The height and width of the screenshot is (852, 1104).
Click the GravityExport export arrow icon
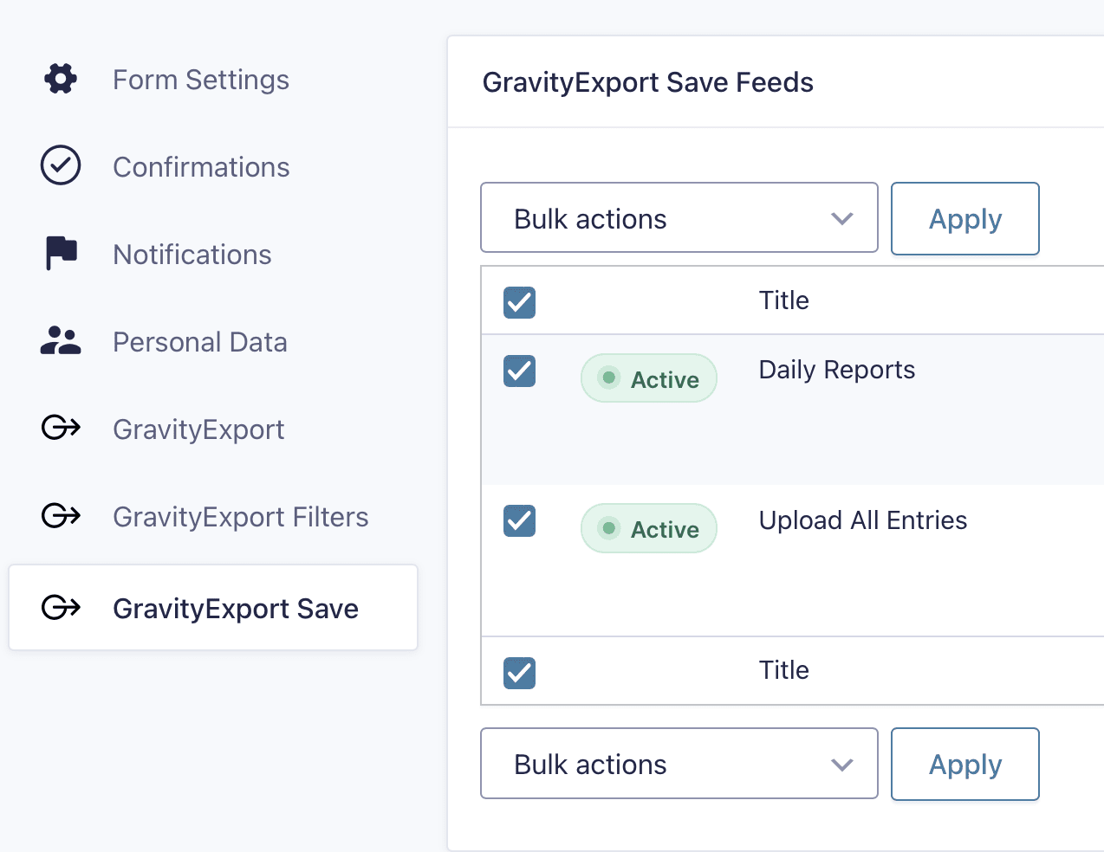pyautogui.click(x=60, y=429)
